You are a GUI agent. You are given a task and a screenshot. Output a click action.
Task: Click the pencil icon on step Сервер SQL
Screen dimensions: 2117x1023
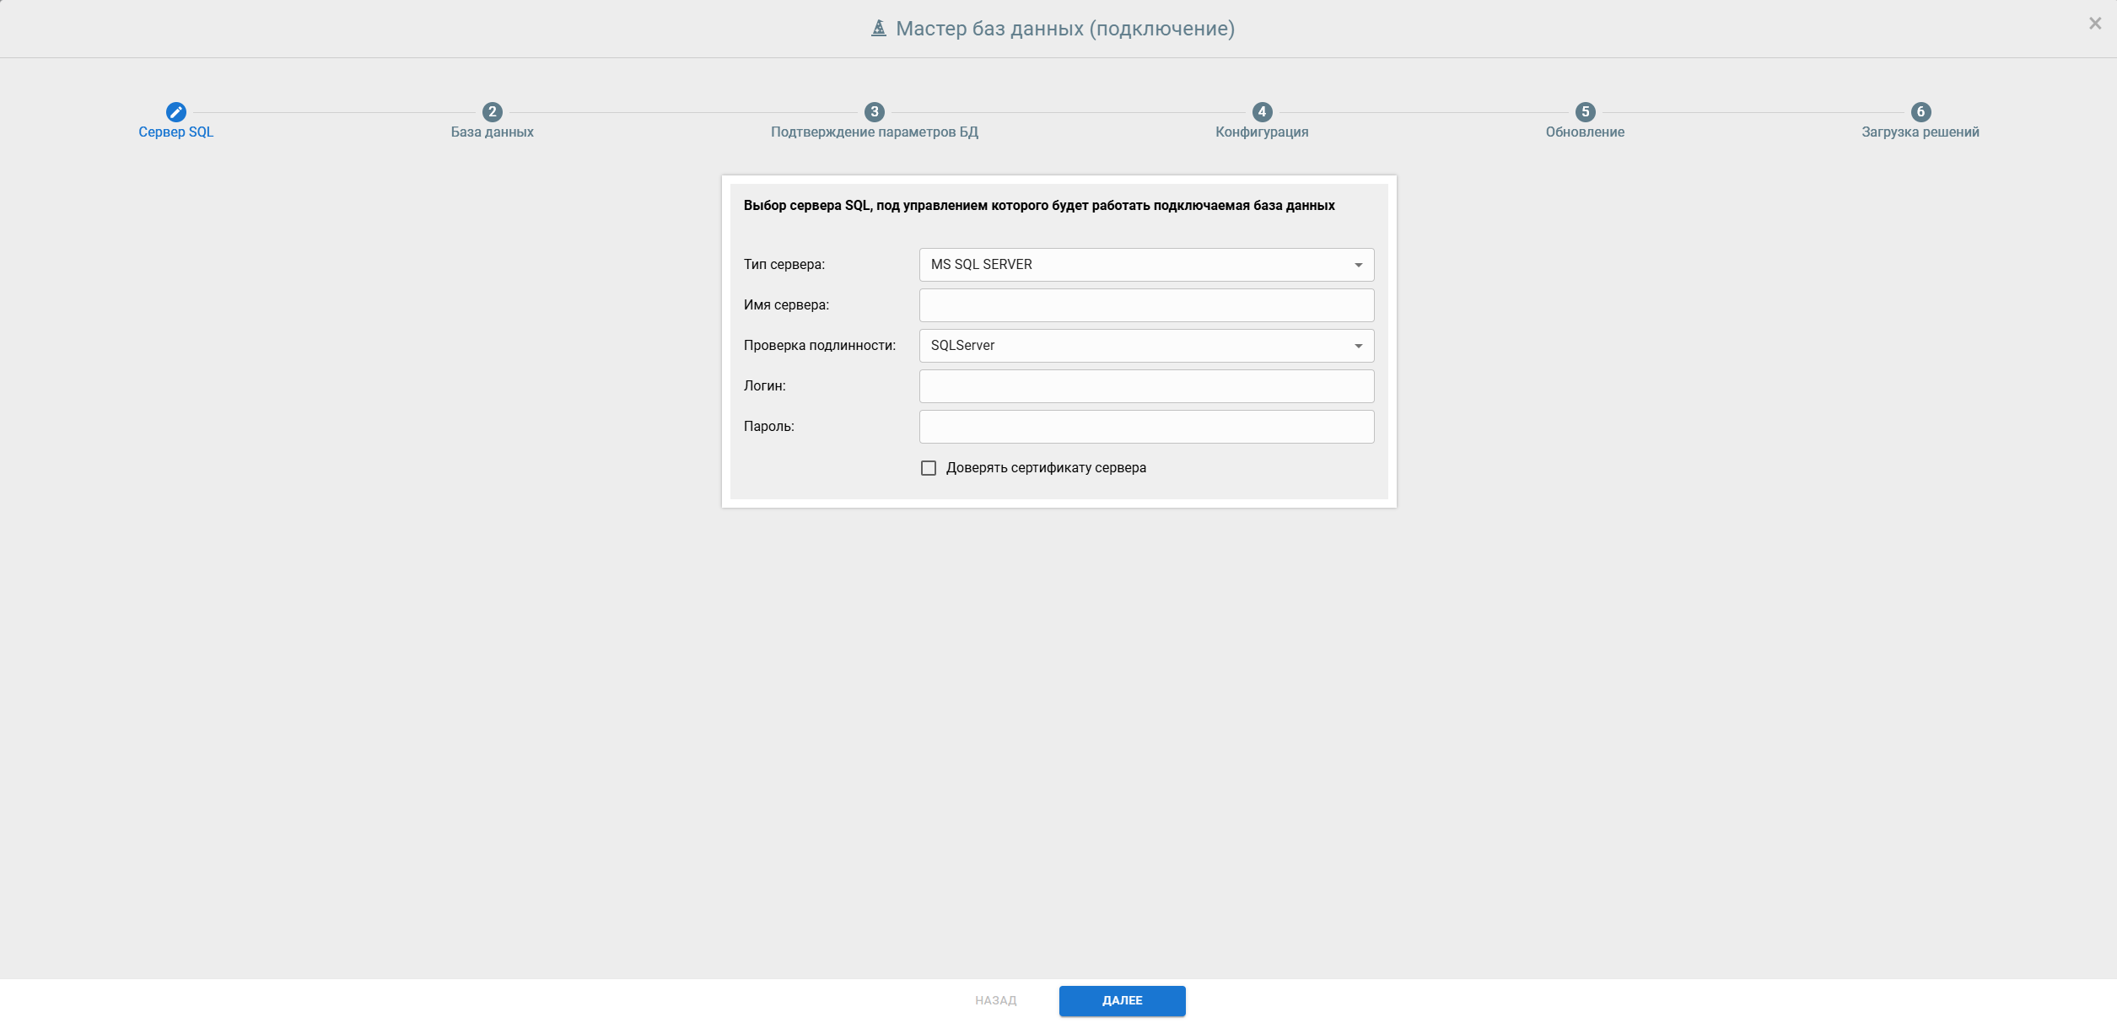pos(175,112)
